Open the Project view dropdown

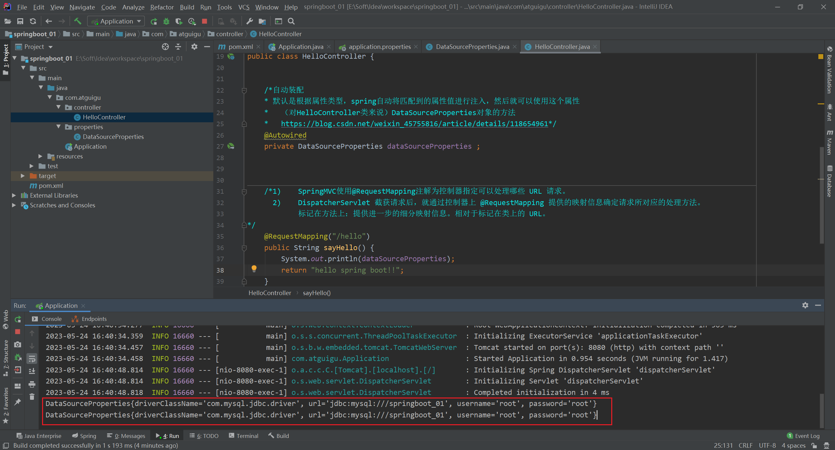tap(51, 47)
